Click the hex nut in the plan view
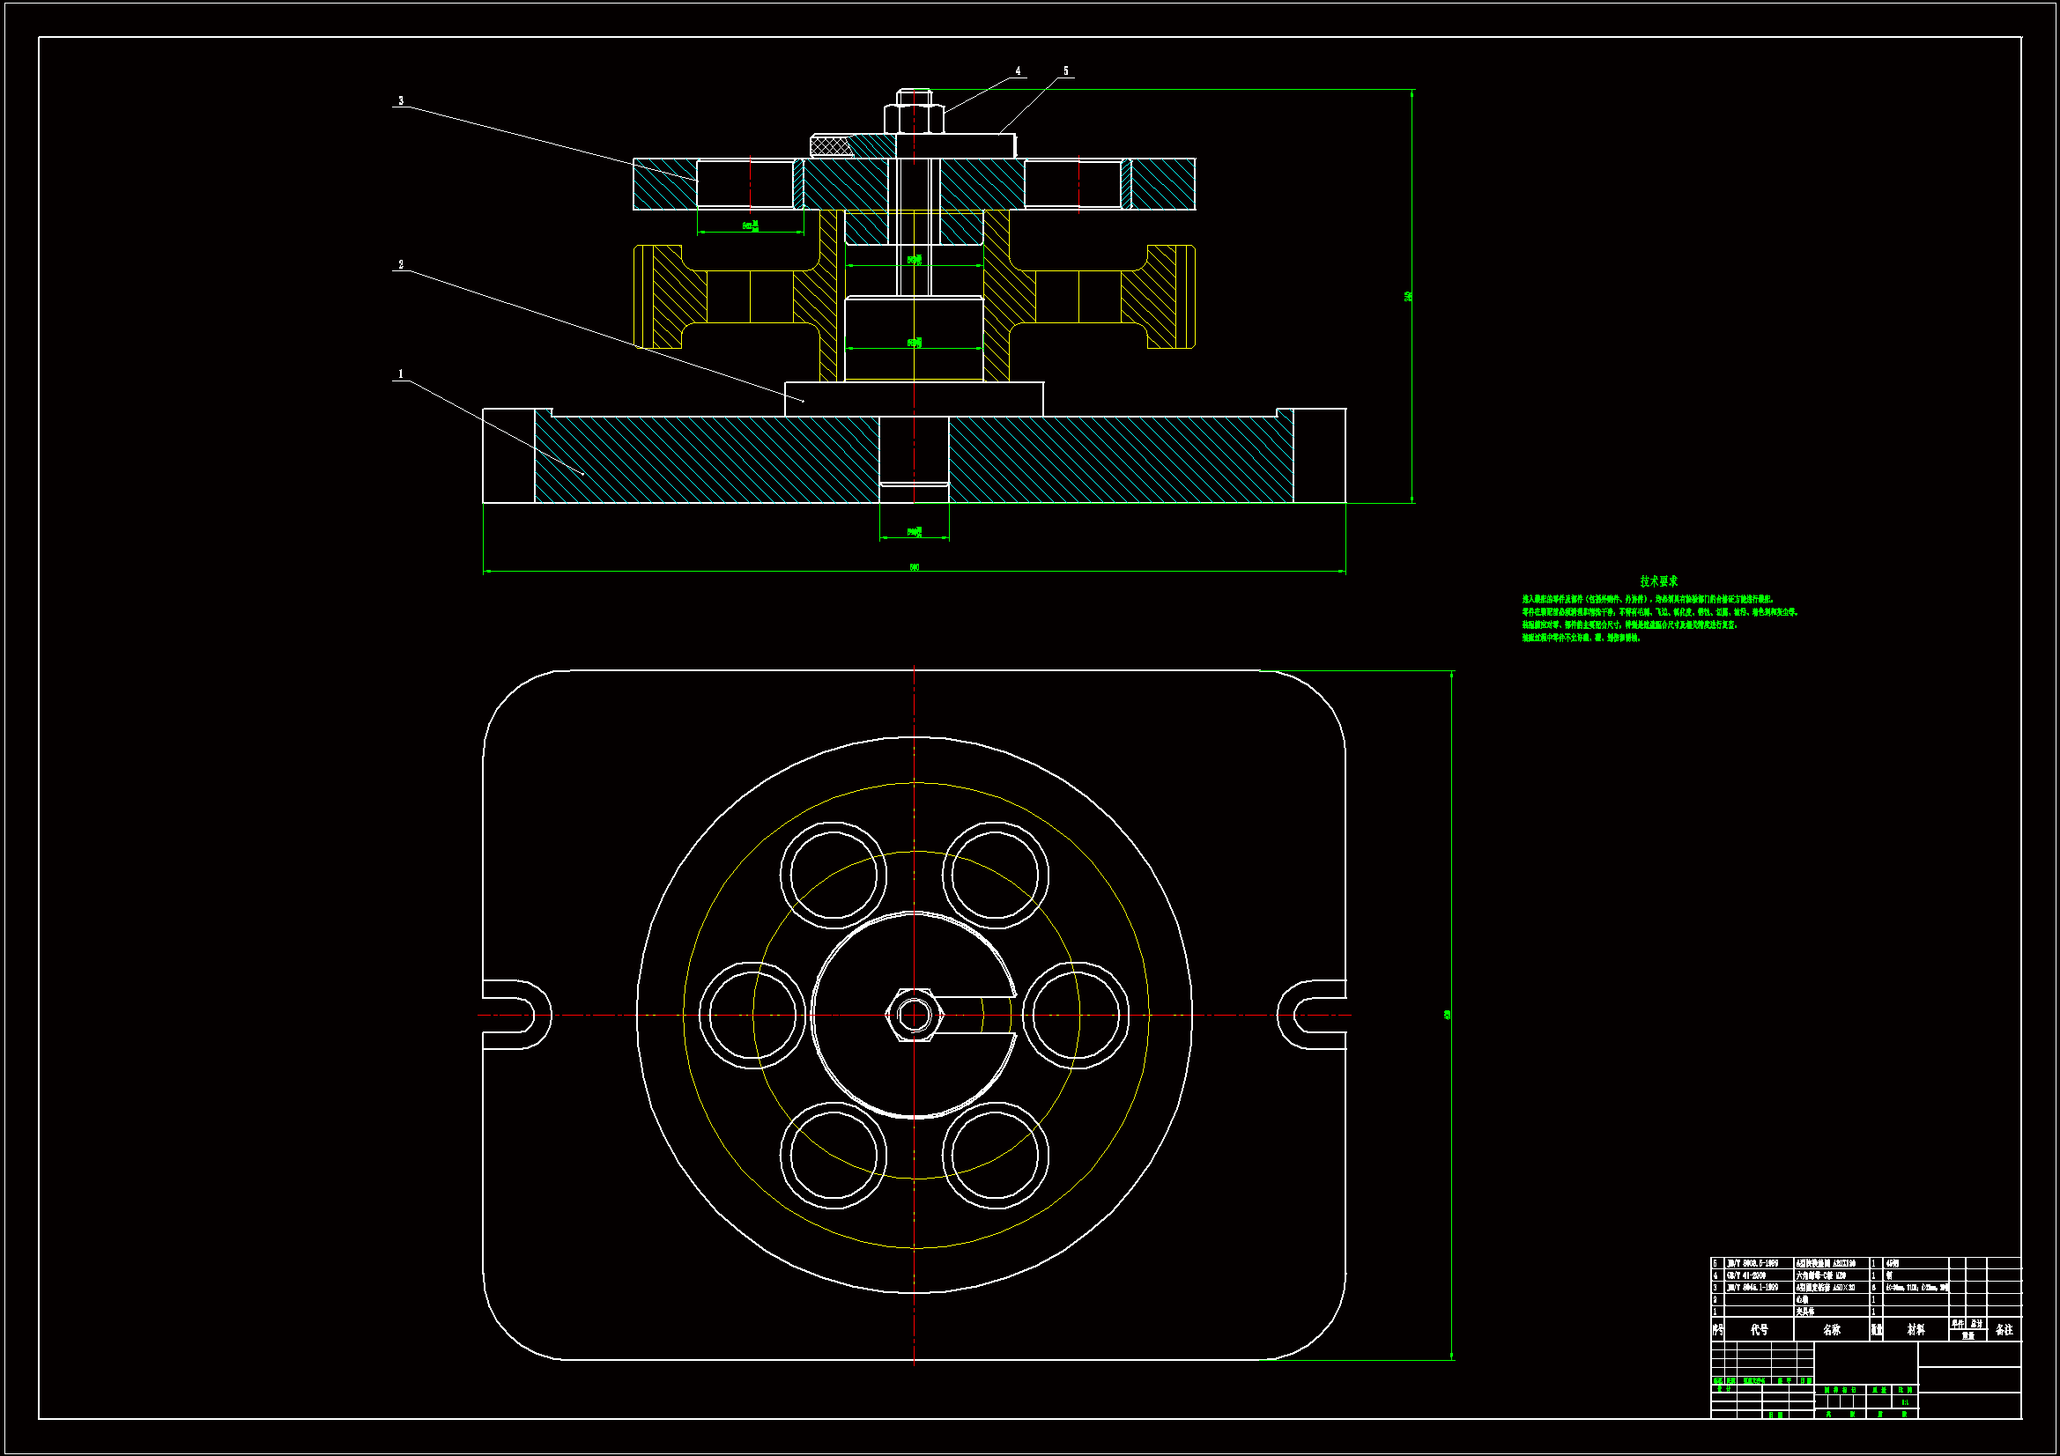Image resolution: width=2060 pixels, height=1456 pixels. click(x=915, y=1016)
